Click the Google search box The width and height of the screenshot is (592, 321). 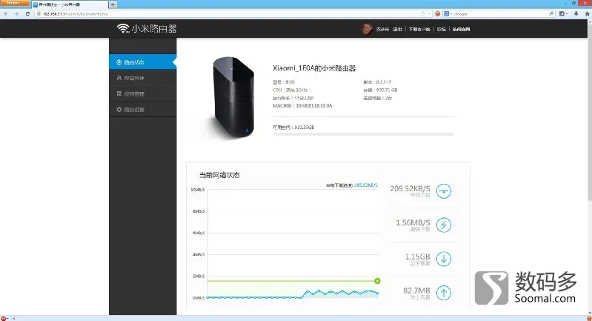[500, 13]
